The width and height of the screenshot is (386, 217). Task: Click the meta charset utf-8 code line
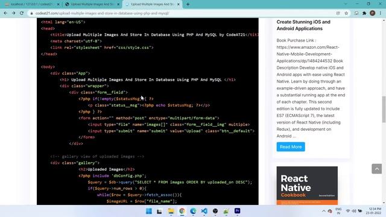76,41
